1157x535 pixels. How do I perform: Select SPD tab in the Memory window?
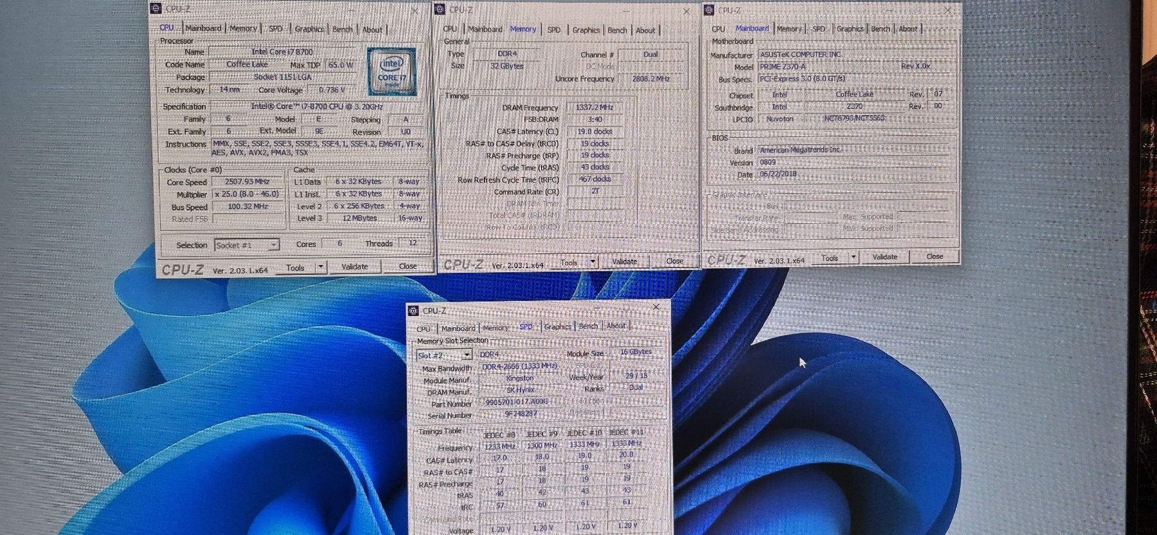point(554,30)
